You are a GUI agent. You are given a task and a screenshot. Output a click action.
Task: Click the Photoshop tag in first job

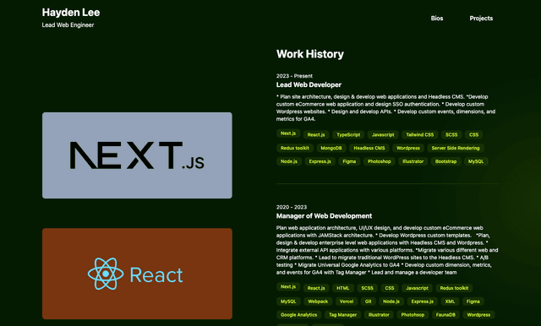click(x=379, y=161)
